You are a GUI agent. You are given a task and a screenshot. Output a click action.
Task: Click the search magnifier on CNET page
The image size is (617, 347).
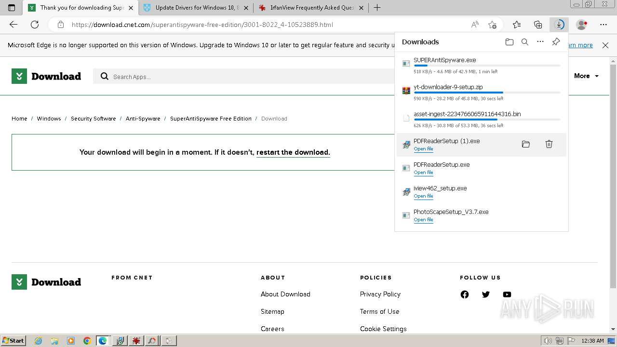[x=104, y=76]
